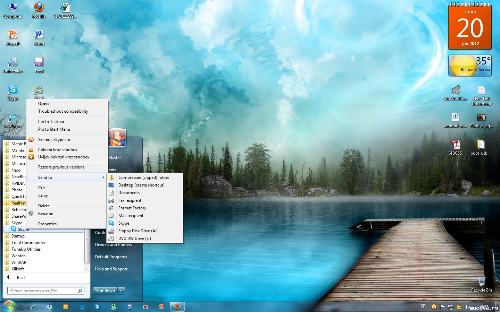This screenshot has height=312, width=500.
Task: Launch TeamViewer from the taskbar
Action: click(97, 307)
